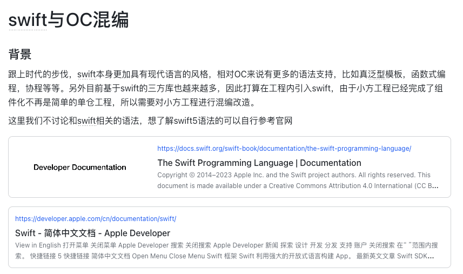The height and width of the screenshot is (274, 463).
Task: Open the Swift 简体中文文档 Apple Developer title
Action: pyautogui.click(x=92, y=233)
